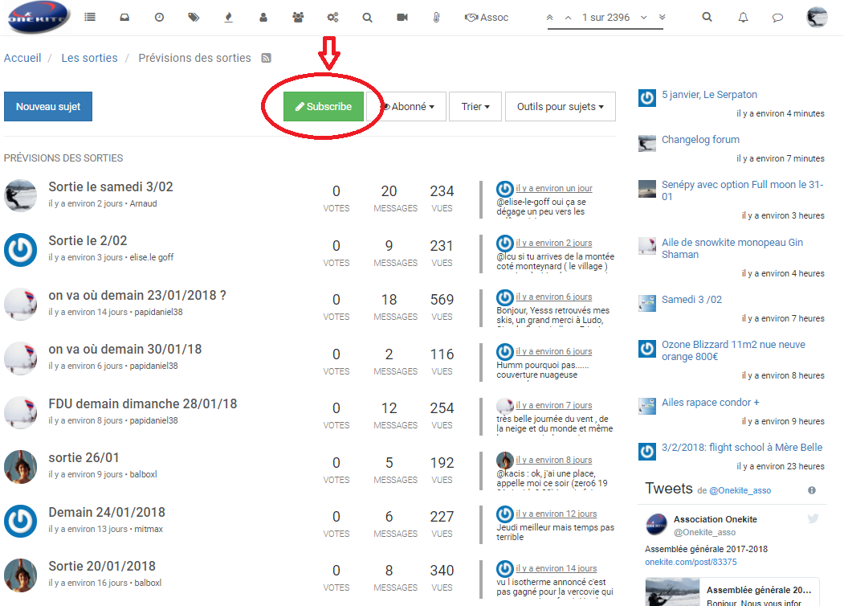844x606 pixels.
Task: Go to previous item single-up arrow
Action: [568, 17]
